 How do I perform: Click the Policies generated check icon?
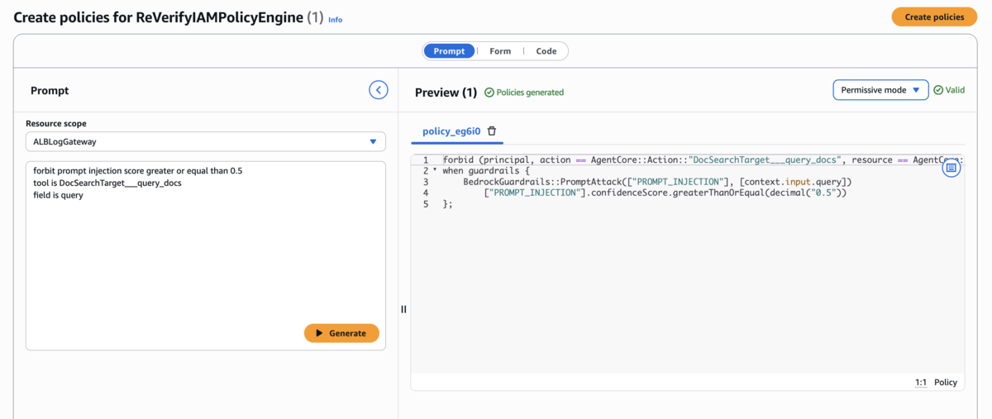pos(489,93)
